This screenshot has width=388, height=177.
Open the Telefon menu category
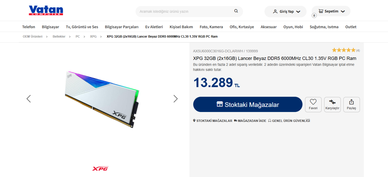(x=29, y=27)
